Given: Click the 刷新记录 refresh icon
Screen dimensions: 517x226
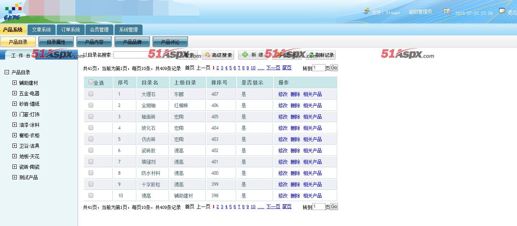Looking at the screenshot, I should pos(311,55).
